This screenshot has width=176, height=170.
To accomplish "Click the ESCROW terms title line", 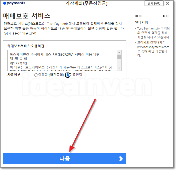I will pos(55,54).
